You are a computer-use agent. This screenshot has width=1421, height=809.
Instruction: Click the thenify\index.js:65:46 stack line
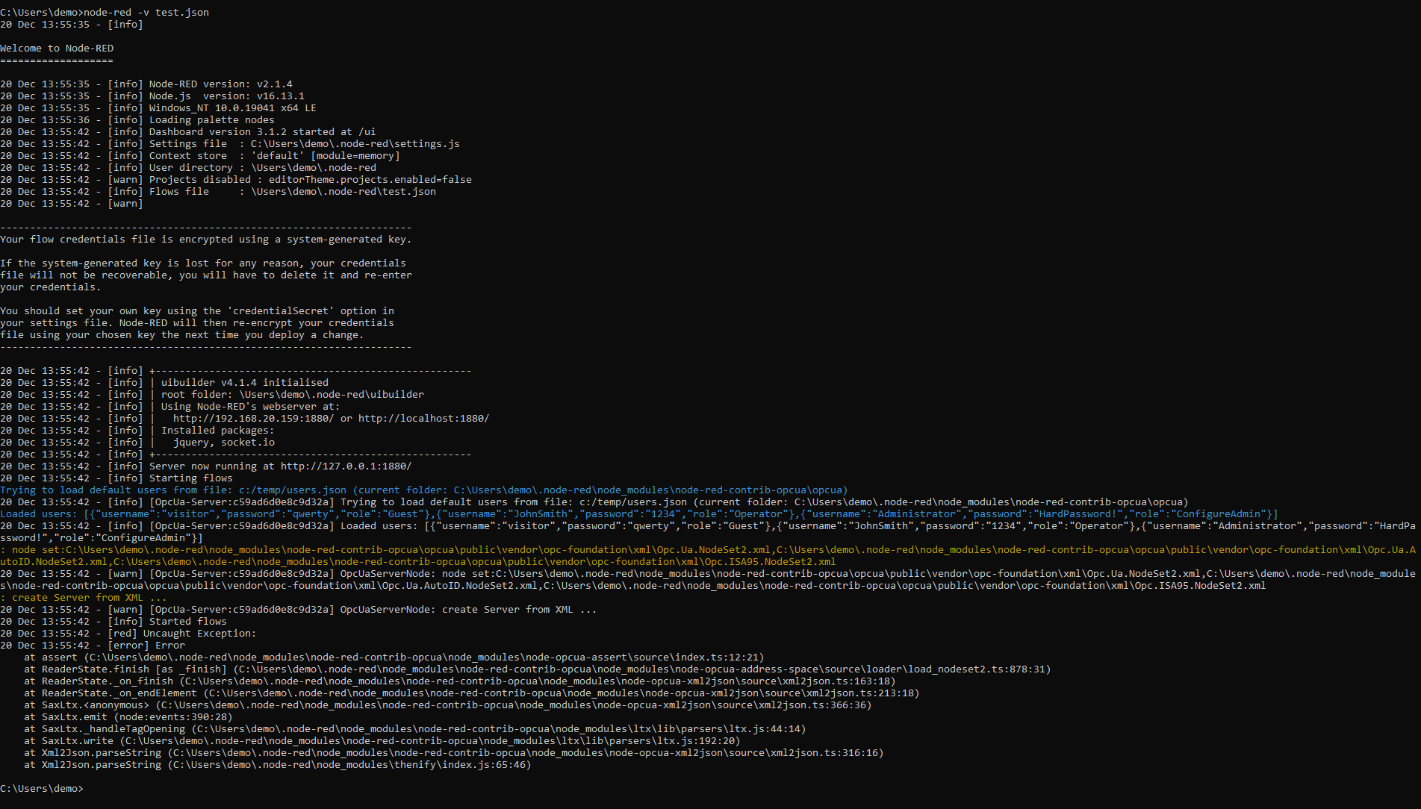click(x=278, y=765)
